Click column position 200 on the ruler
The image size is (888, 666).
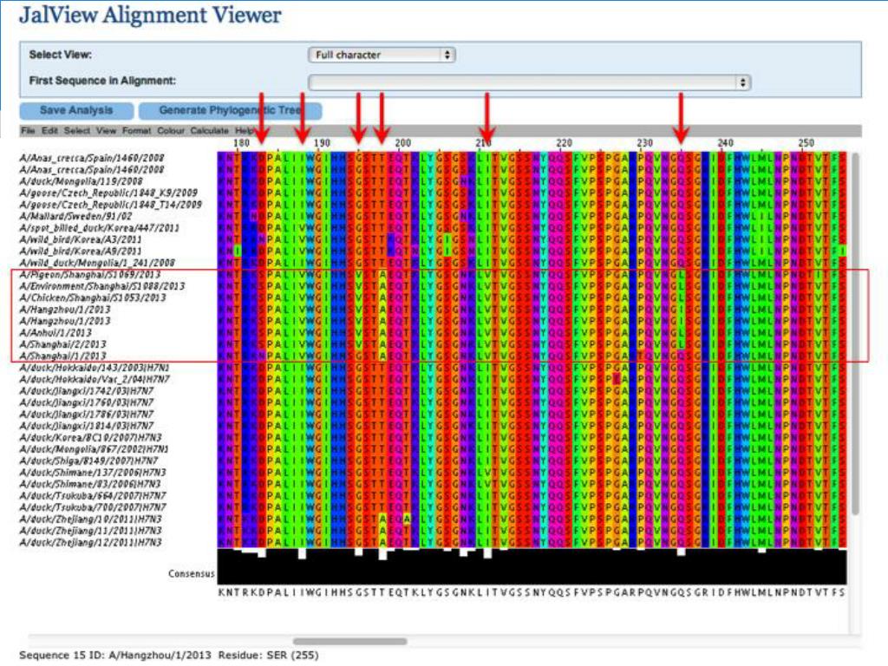(x=402, y=142)
